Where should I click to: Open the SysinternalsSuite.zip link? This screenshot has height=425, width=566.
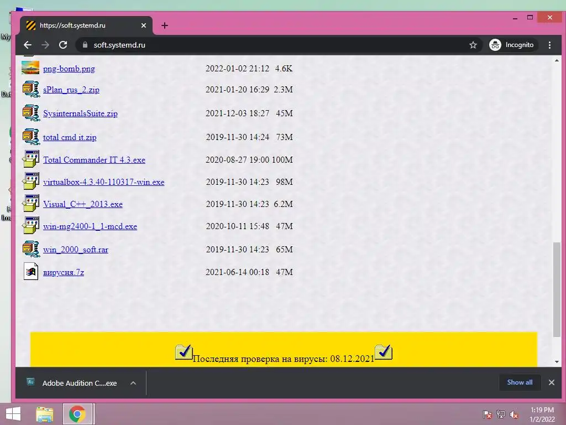pyautogui.click(x=80, y=113)
